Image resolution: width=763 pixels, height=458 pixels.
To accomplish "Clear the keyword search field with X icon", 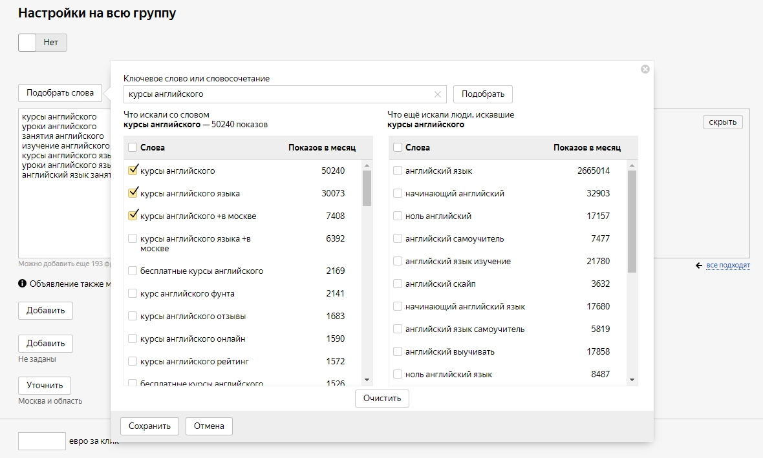I will pos(438,94).
